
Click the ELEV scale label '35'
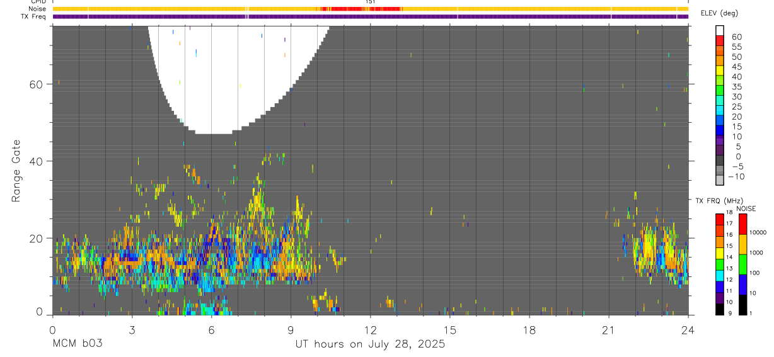pyautogui.click(x=736, y=87)
